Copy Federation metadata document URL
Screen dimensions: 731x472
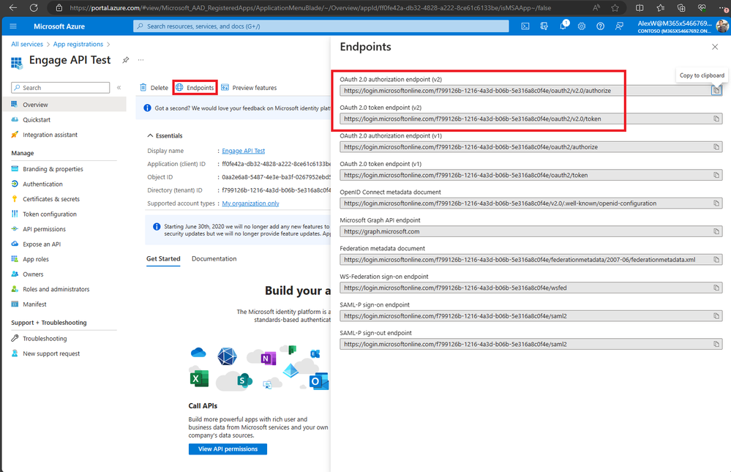[716, 260]
